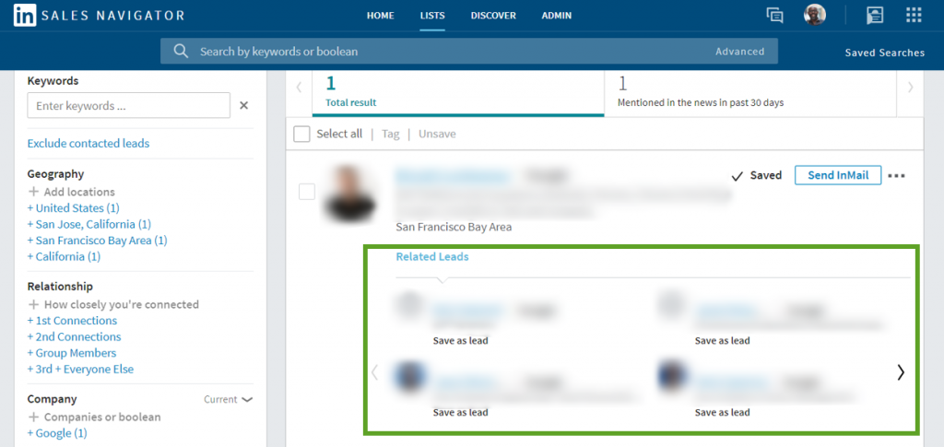Click the Enter keywords input field
This screenshot has height=447, width=944.
(129, 106)
